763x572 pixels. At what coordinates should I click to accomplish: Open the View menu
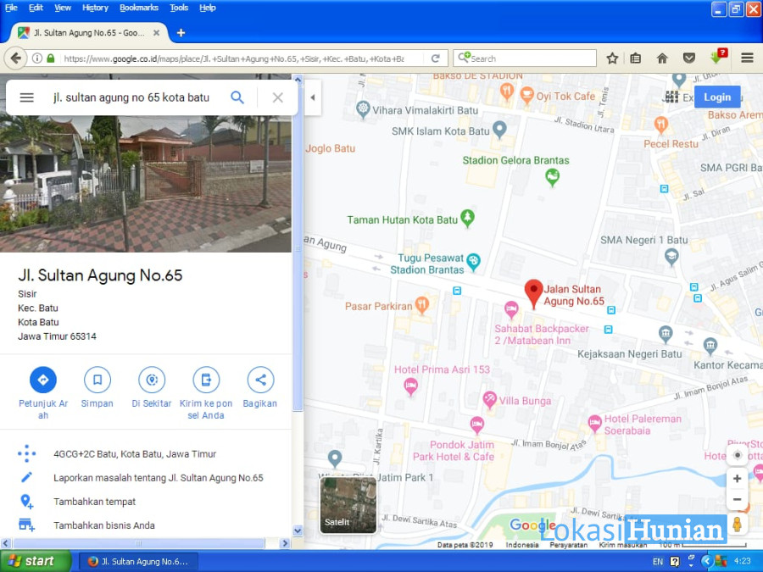point(62,8)
